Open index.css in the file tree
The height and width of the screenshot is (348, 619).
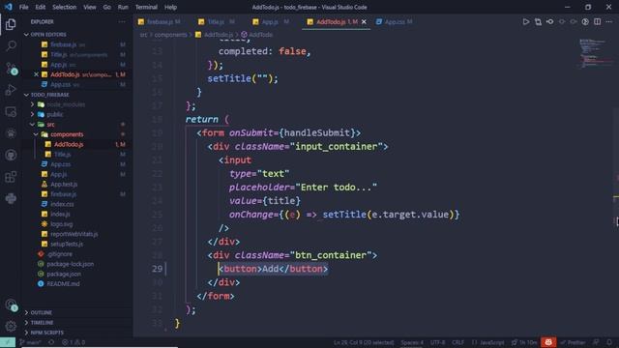62,204
